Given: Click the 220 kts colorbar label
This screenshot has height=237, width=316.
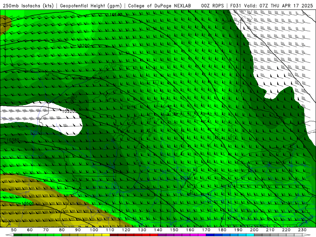Looking at the screenshot, I should 286,230.
